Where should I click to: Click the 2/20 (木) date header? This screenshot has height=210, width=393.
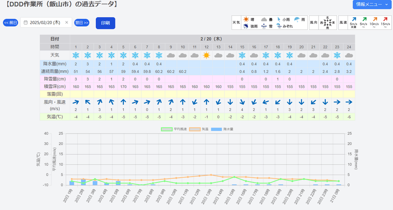coord(212,39)
